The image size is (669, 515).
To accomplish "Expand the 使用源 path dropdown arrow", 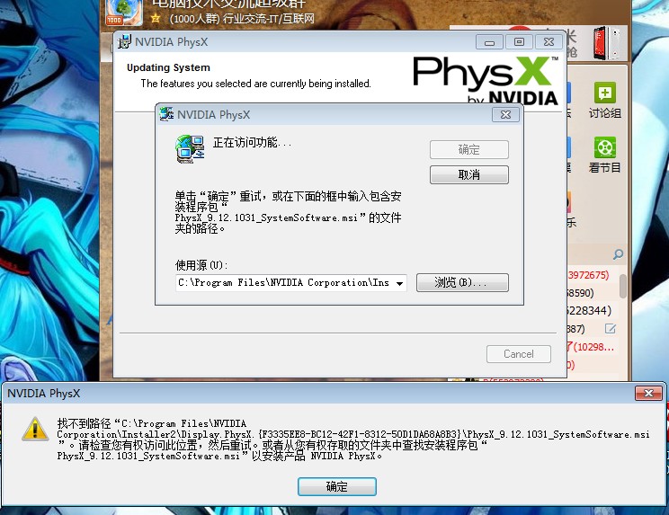I will pos(399,283).
